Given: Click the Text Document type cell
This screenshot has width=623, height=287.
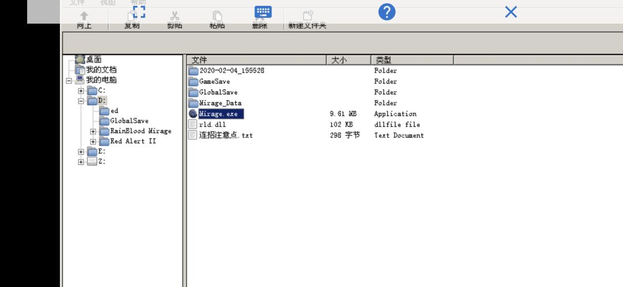Looking at the screenshot, I should coord(399,135).
